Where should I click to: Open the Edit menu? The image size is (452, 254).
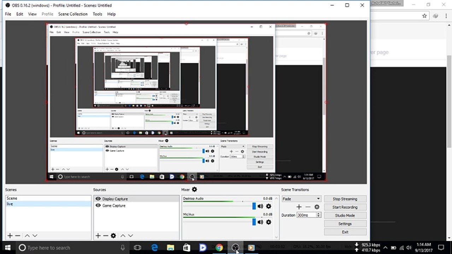(x=20, y=14)
